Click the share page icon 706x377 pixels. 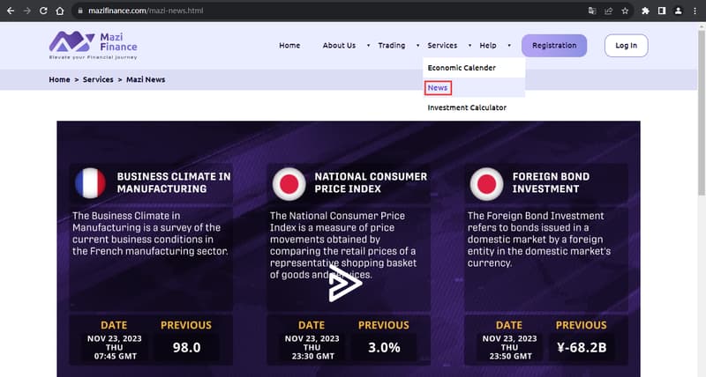click(608, 11)
